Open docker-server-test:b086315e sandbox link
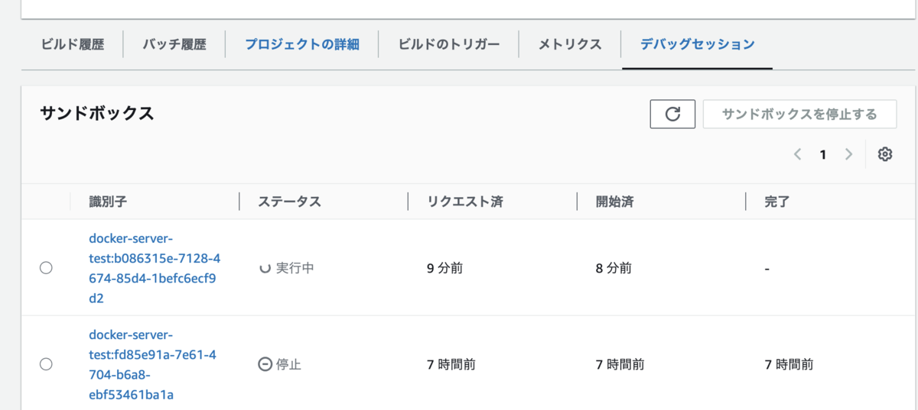Screen dimensions: 918x410 [x=155, y=268]
